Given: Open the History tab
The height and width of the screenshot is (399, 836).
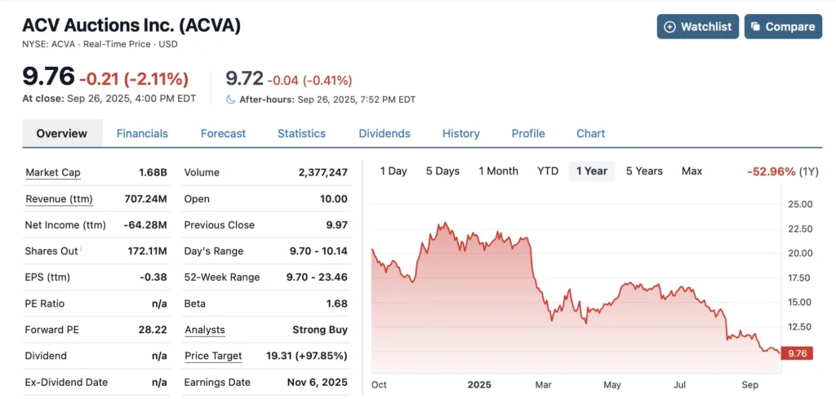Looking at the screenshot, I should (x=461, y=134).
